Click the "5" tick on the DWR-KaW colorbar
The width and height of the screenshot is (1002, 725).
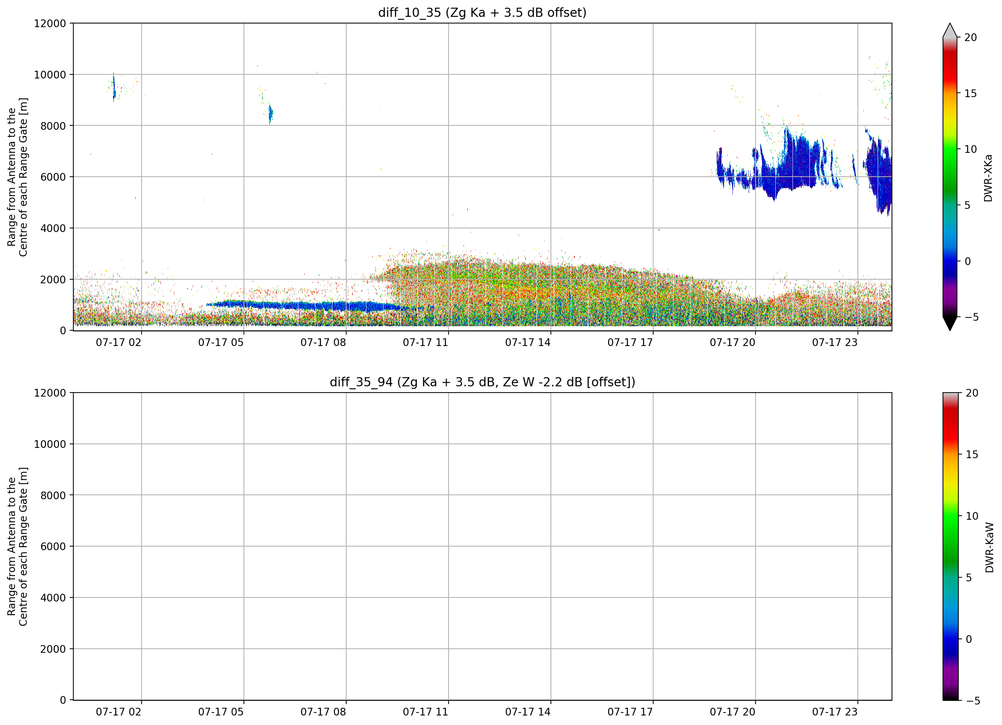pos(969,578)
